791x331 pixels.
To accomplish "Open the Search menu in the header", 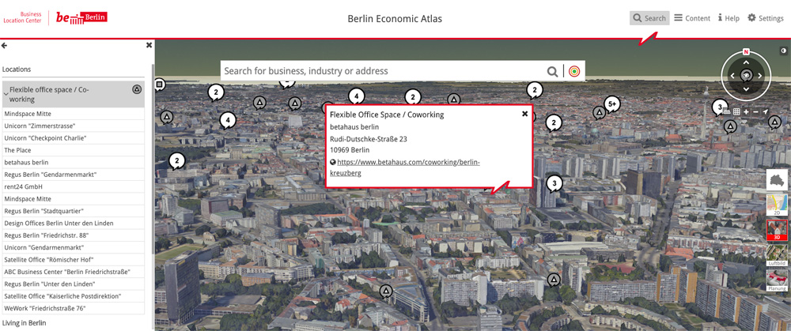I will tap(649, 18).
